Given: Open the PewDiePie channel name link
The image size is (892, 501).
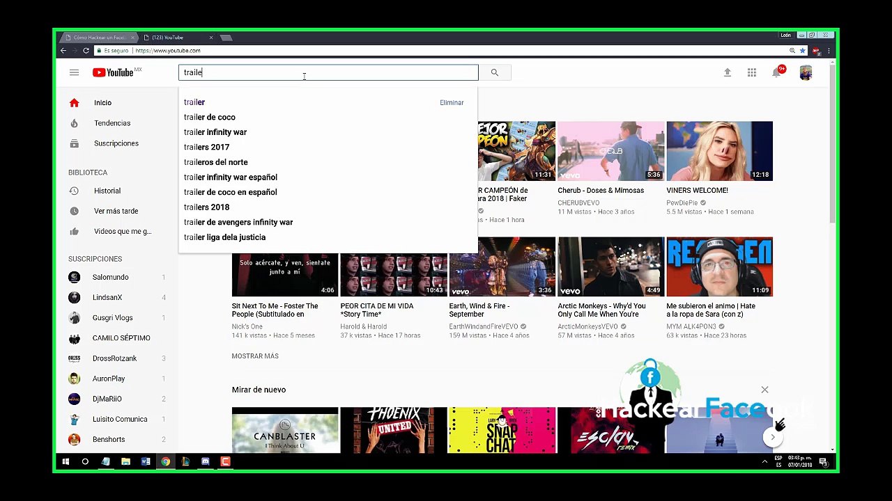Looking at the screenshot, I should [682, 203].
